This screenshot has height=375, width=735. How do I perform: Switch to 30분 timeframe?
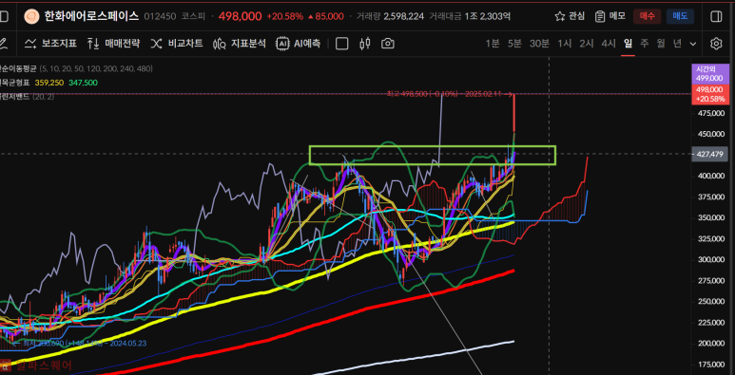tap(539, 44)
